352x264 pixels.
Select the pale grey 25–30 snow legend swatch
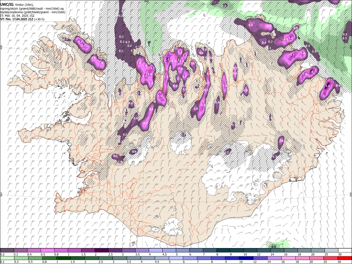(x=331, y=250)
